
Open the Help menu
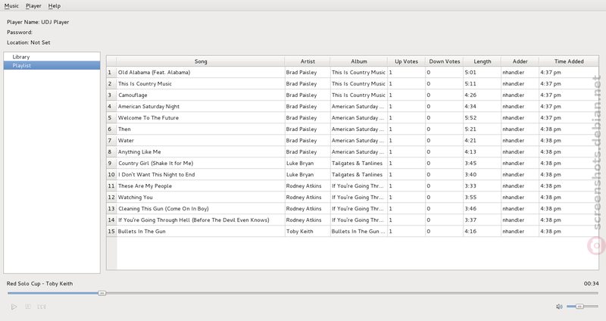click(x=54, y=6)
